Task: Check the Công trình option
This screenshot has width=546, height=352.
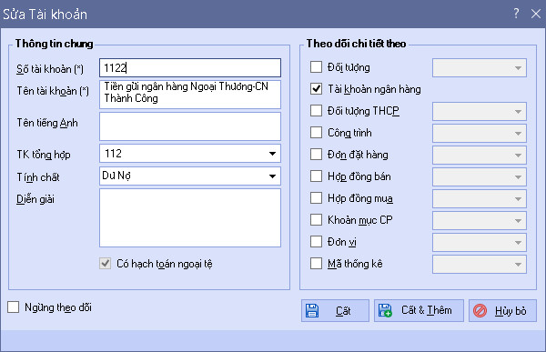Action: point(316,132)
